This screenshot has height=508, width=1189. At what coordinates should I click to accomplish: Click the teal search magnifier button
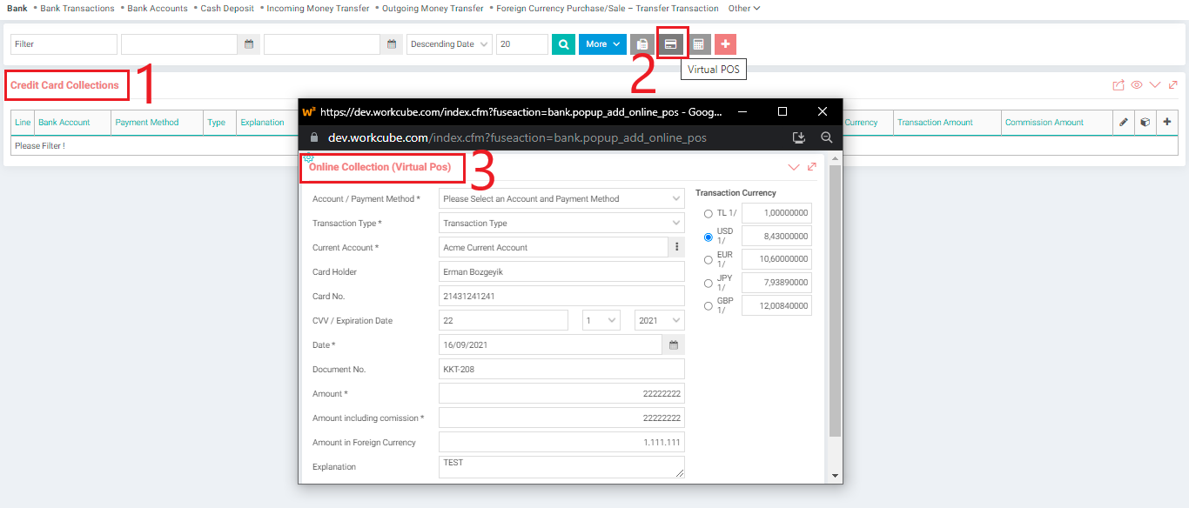click(x=563, y=44)
